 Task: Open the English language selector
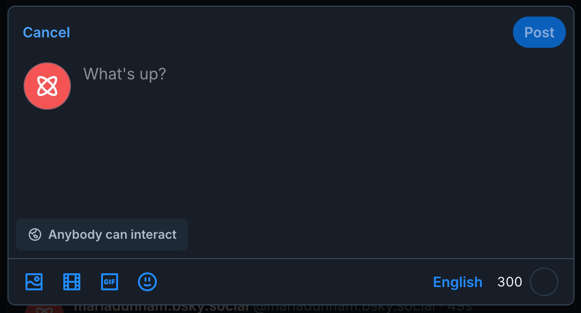(457, 281)
